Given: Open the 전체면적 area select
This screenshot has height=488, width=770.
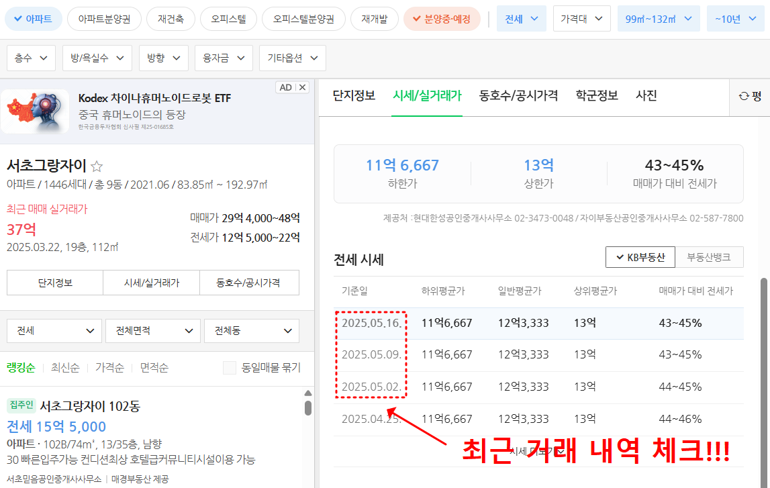Looking at the screenshot, I should pyautogui.click(x=152, y=331).
